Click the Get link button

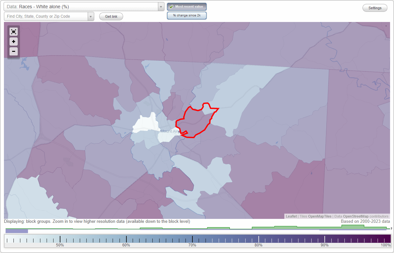[111, 16]
